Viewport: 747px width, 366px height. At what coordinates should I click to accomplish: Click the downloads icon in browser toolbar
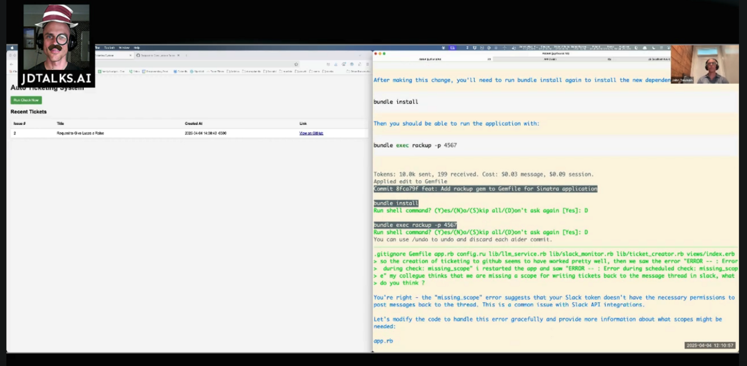point(336,64)
